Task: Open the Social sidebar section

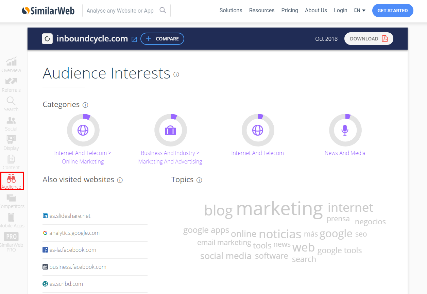Action: pyautogui.click(x=11, y=124)
